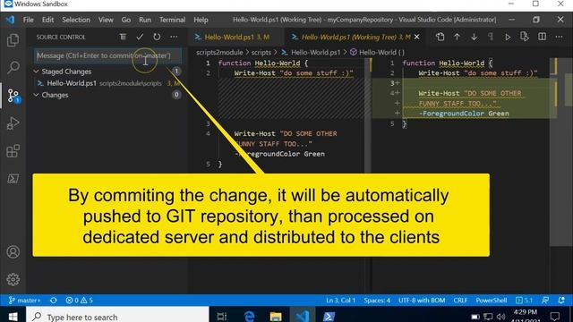Click the feedback icon in status bar

click(545, 301)
